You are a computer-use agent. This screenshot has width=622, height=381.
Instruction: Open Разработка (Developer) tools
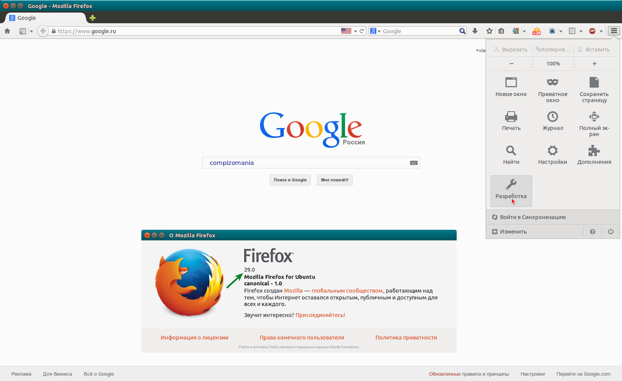[511, 190]
